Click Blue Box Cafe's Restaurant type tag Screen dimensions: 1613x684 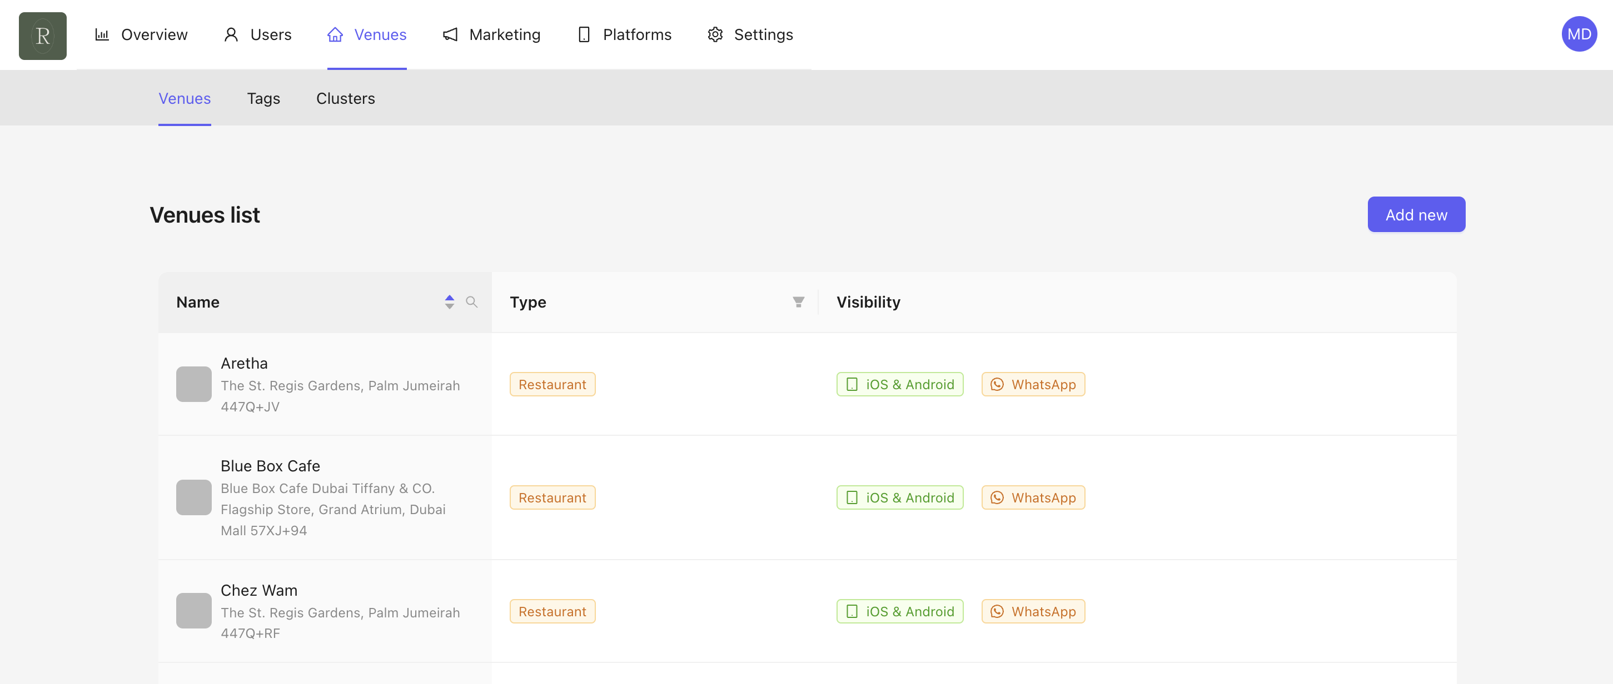click(551, 497)
